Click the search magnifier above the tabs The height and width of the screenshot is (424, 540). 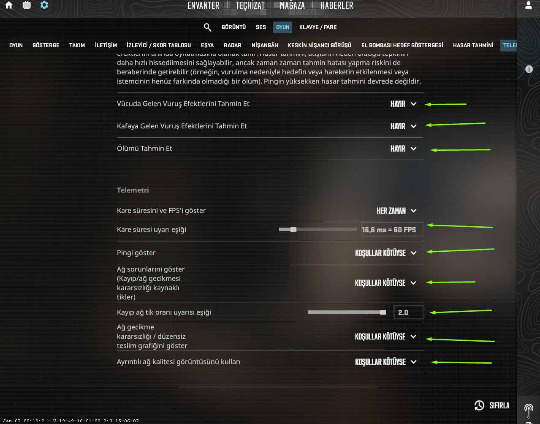(207, 27)
